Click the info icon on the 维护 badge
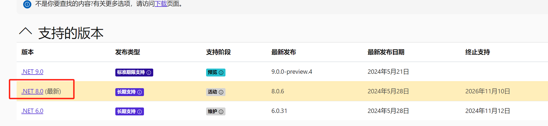 [x=221, y=112]
